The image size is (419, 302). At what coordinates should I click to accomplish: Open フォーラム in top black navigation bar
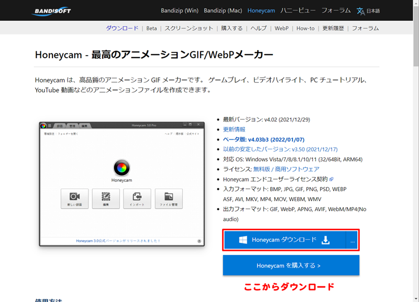pos(336,10)
